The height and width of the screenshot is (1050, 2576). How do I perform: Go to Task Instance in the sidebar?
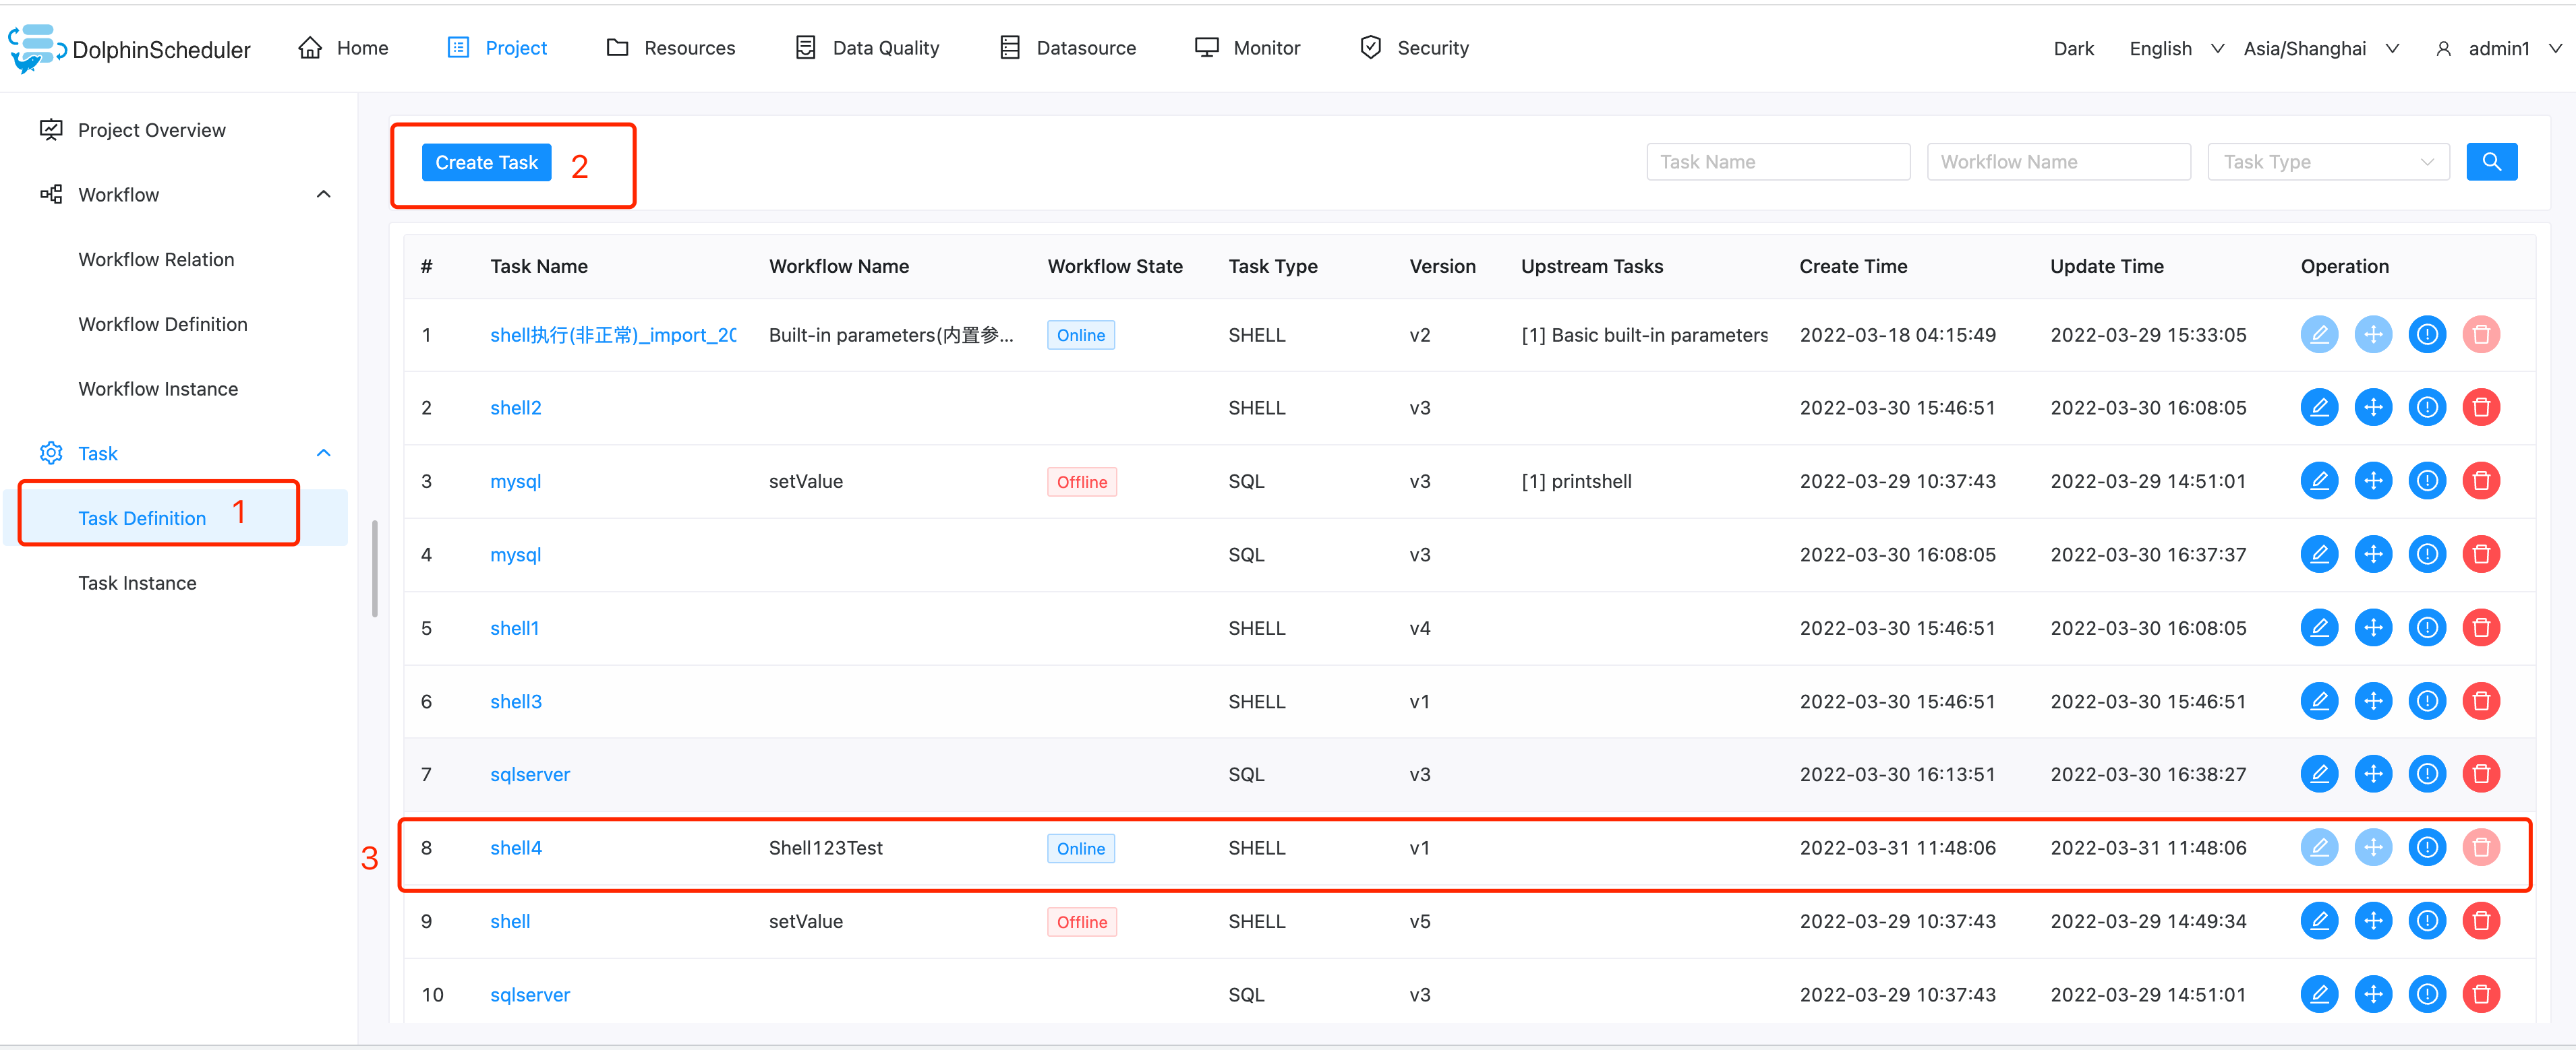coord(137,582)
